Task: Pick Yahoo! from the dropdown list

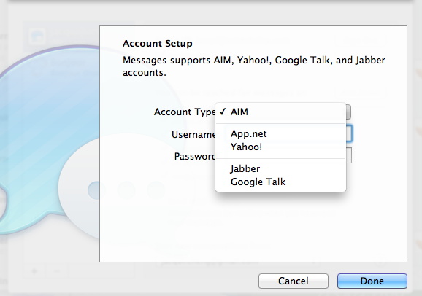Action: click(x=280, y=147)
